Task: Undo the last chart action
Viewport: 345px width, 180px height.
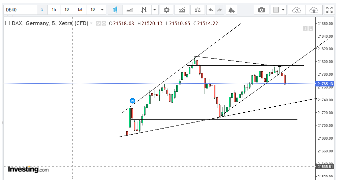Action: (x=211, y=10)
